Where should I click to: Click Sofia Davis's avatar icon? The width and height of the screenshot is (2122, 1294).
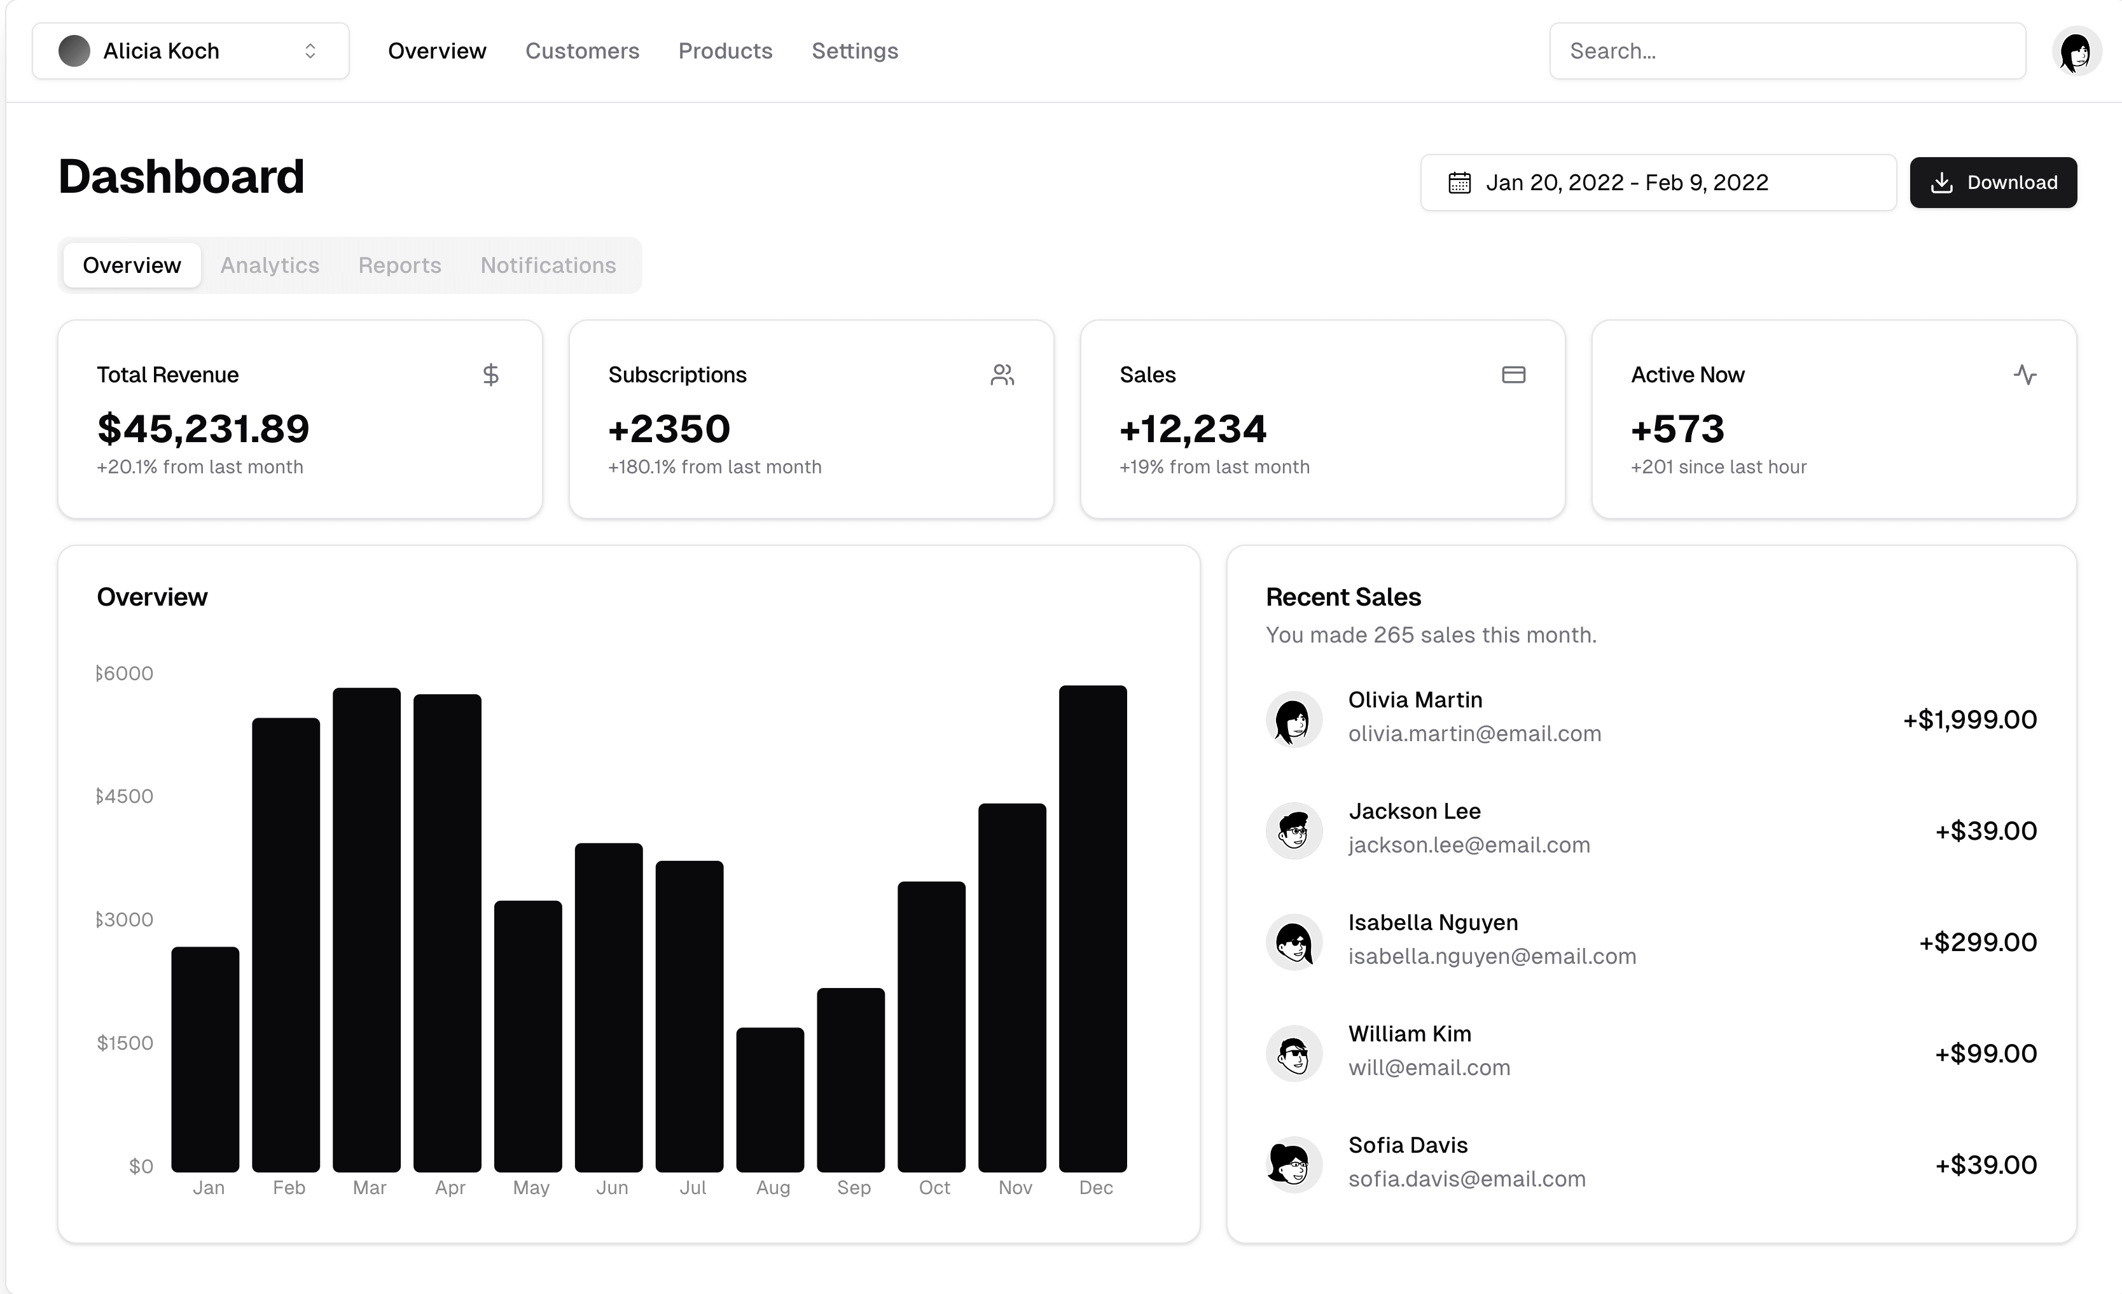click(x=1293, y=1165)
